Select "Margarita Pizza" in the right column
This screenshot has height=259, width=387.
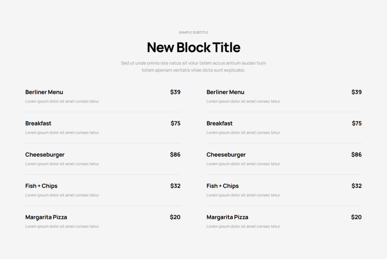point(227,217)
